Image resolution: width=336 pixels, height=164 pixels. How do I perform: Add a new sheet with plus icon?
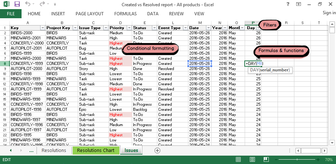click(x=157, y=151)
